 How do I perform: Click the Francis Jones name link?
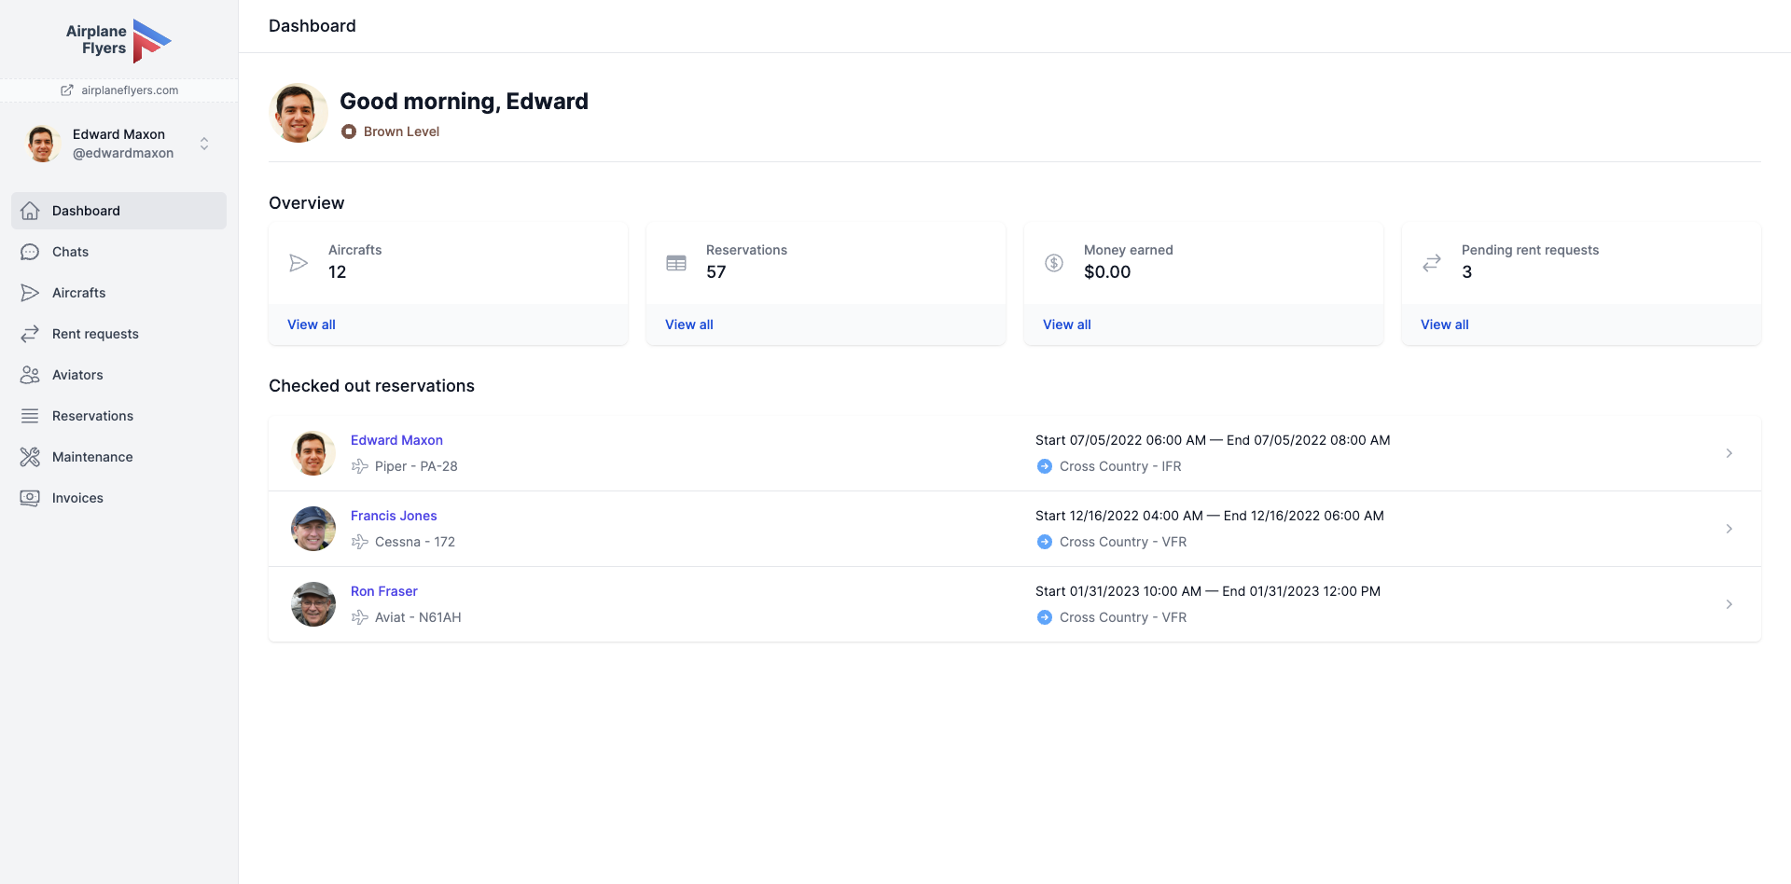pos(394,516)
